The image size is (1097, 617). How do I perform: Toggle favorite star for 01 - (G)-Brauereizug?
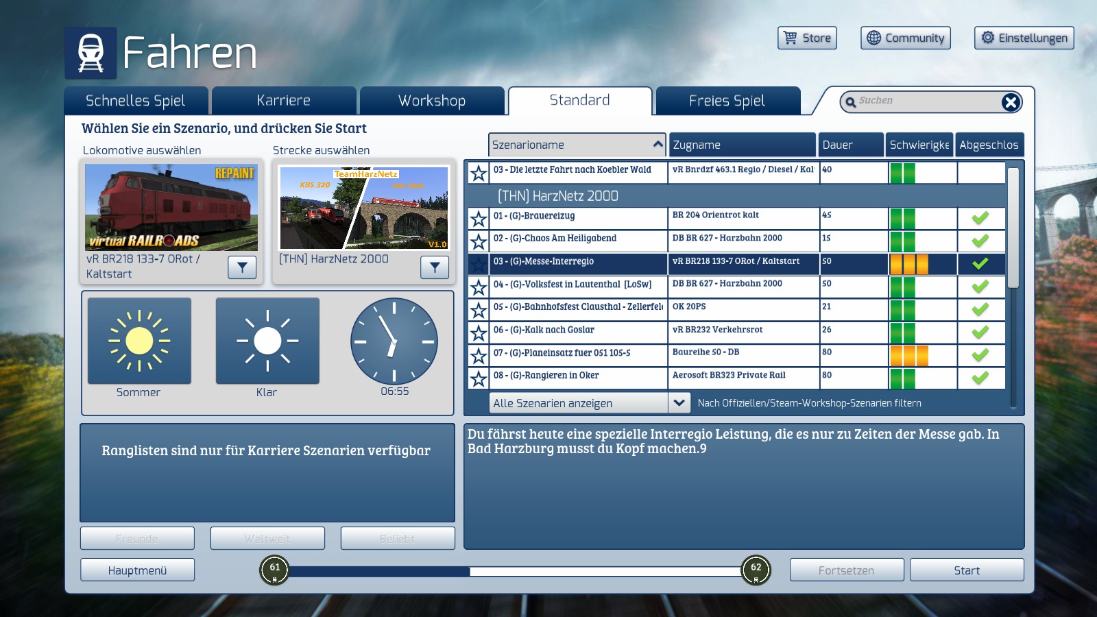(x=479, y=219)
